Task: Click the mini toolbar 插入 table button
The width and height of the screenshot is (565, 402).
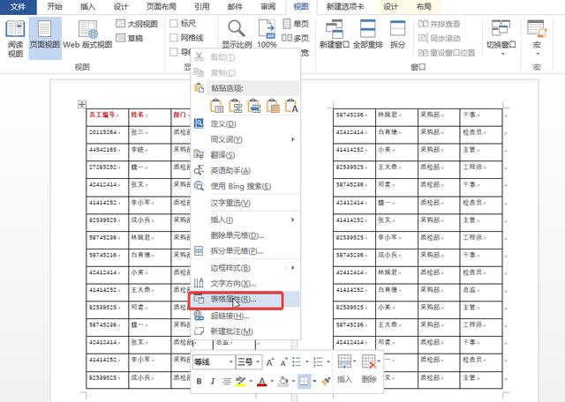Action: (344, 368)
